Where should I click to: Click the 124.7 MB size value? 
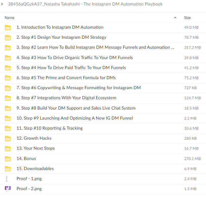[x=193, y=98]
